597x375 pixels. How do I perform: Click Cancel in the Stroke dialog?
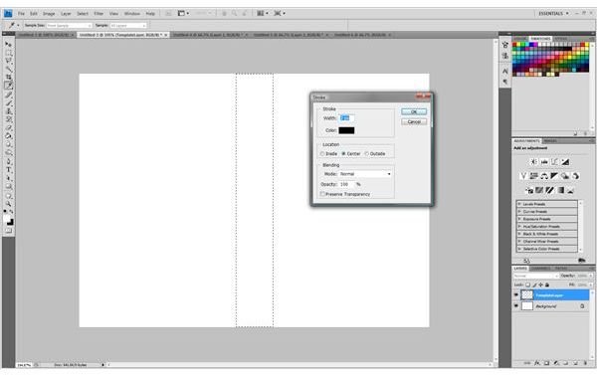[414, 122]
